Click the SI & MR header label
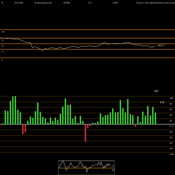 19,3
